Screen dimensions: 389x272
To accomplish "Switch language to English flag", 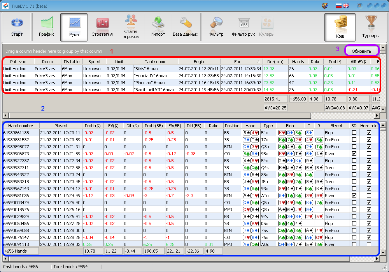I will coord(346,6).
